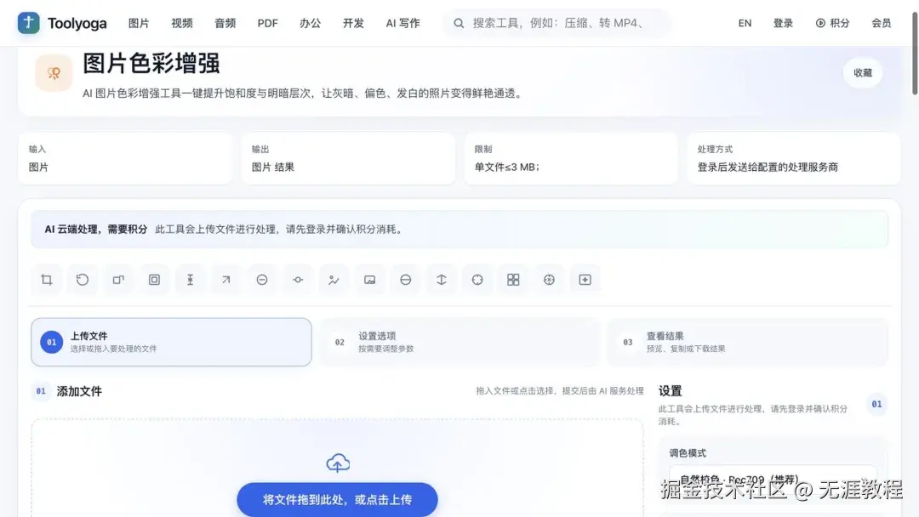Screen dimensions: 919x517
Task: Click the 收藏 favorite button
Action: pyautogui.click(x=863, y=72)
